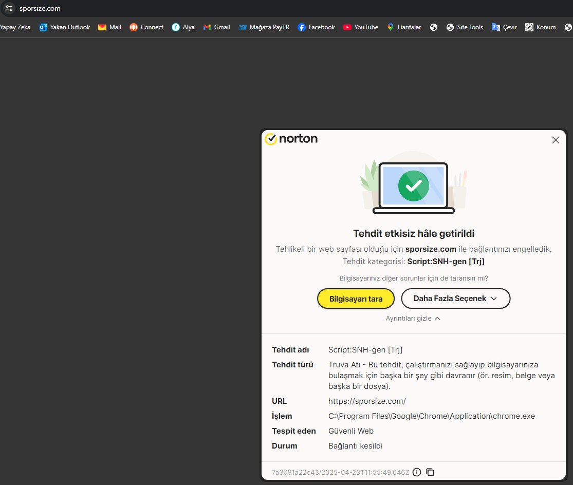Open the Konum bookmark
This screenshot has width=573, height=485.
540,27
